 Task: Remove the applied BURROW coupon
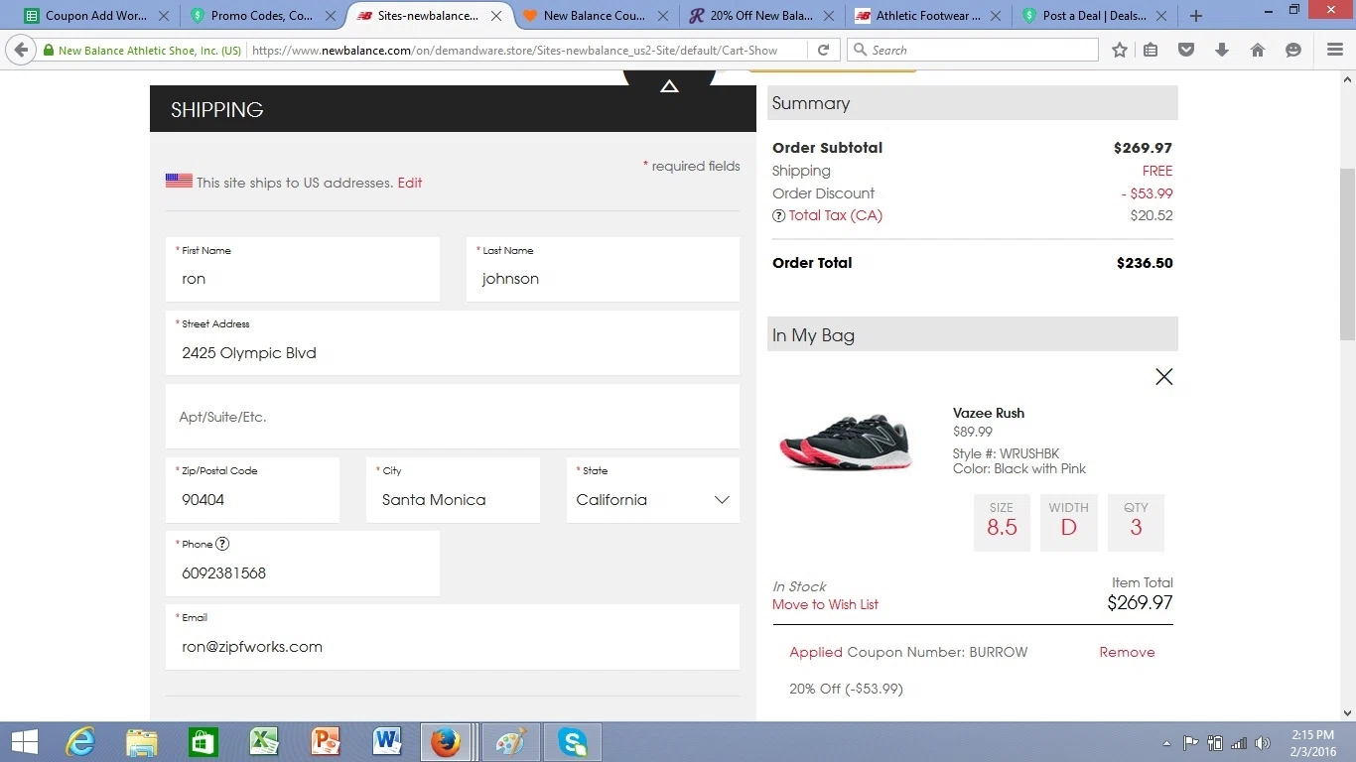(x=1127, y=652)
